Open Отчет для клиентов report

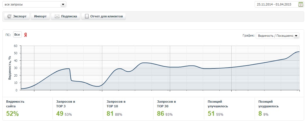pos(103,17)
